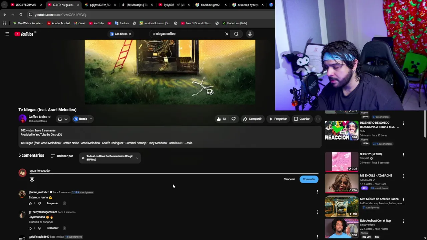Switch to the '(60)Mensajes | Tik' tab

137,5
